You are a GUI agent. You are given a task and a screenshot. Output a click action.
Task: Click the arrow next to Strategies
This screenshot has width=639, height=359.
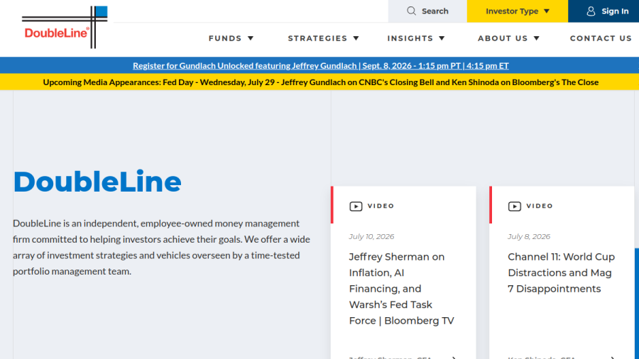(356, 38)
